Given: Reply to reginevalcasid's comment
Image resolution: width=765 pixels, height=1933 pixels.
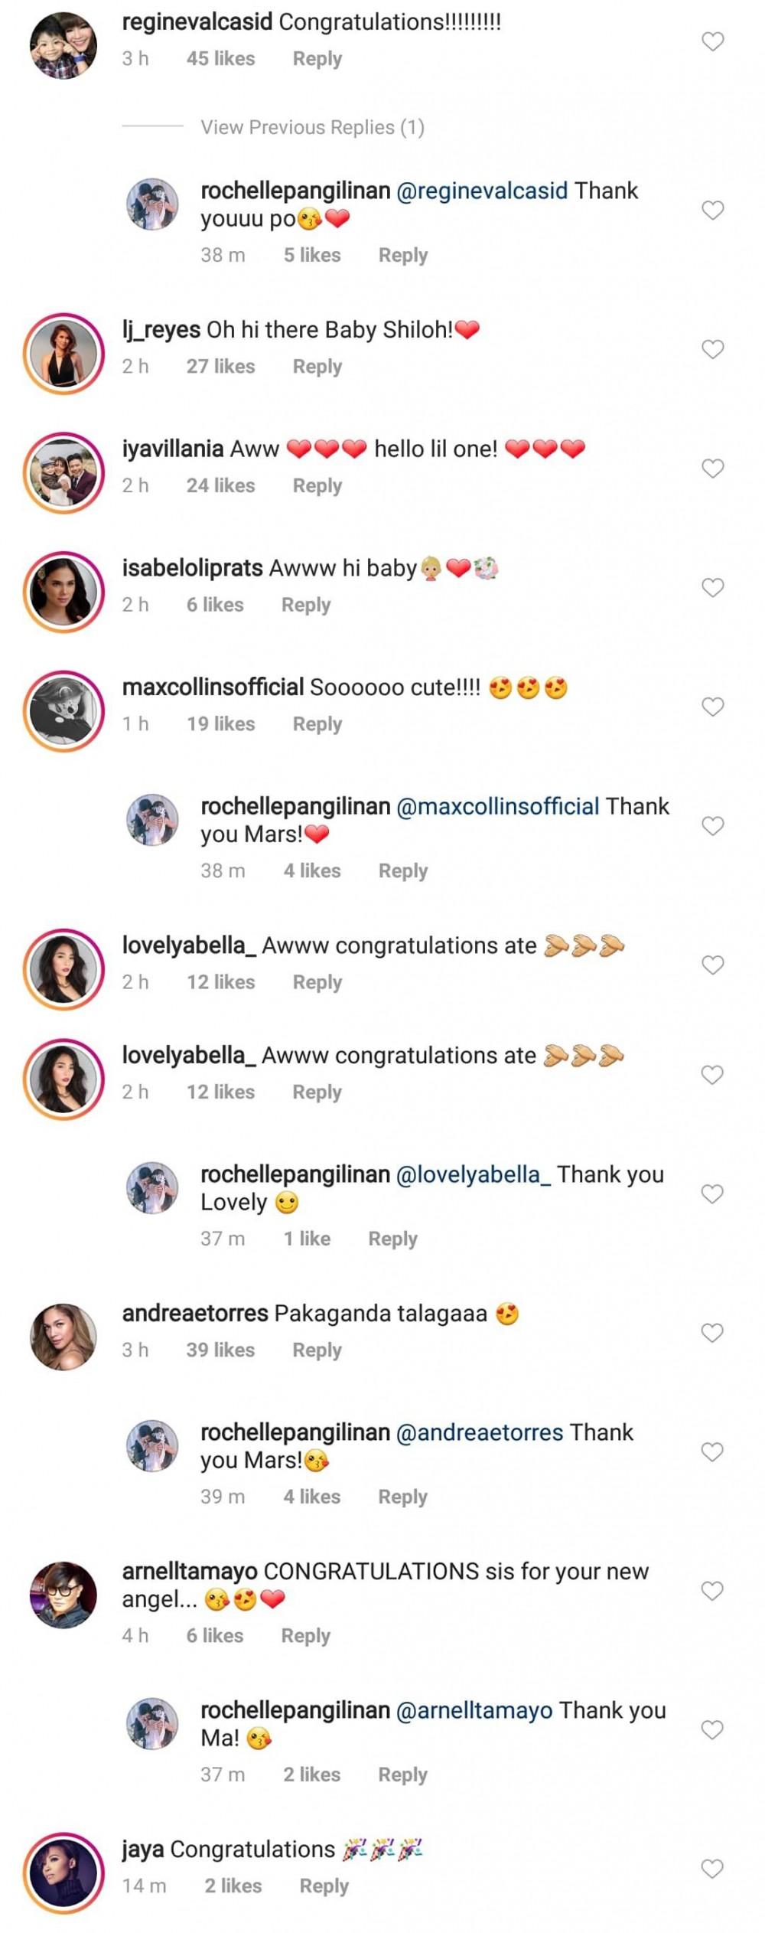Looking at the screenshot, I should point(317,59).
